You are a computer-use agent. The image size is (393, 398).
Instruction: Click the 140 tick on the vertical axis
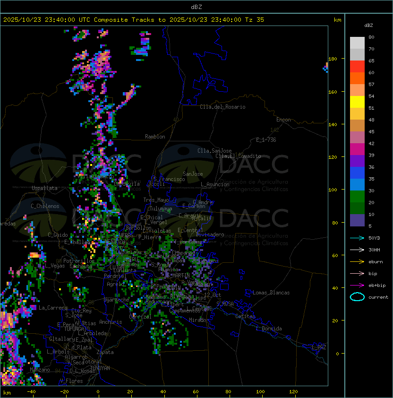333,124
